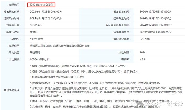Select land type 居住用地
The width and height of the screenshot is (185, 110).
click(35, 53)
